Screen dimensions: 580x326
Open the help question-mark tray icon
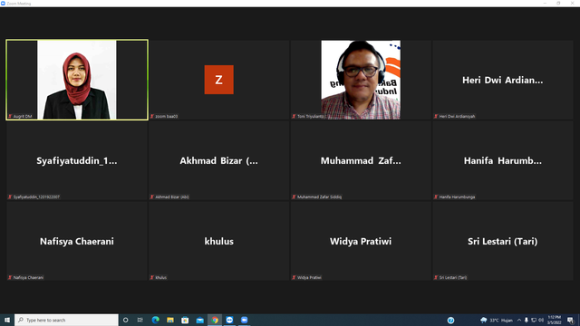pyautogui.click(x=450, y=321)
